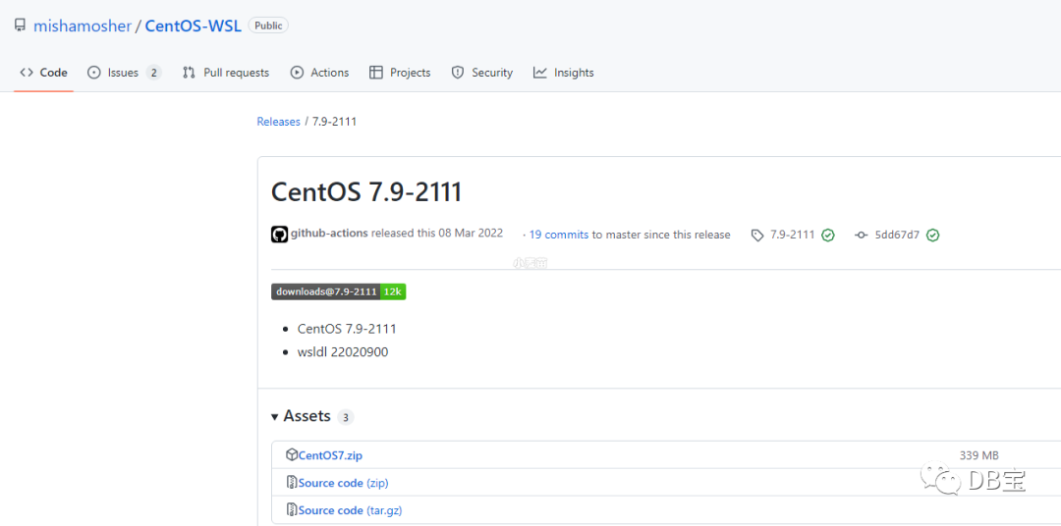Open the Insights tab

tap(563, 73)
